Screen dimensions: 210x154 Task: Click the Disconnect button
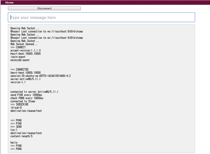point(44,8)
